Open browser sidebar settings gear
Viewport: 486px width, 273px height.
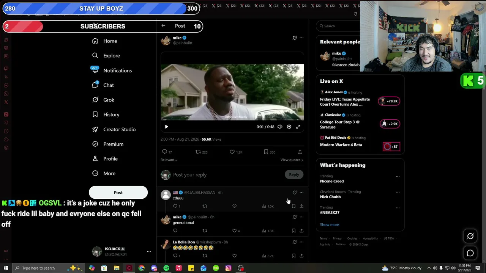coord(6,148)
